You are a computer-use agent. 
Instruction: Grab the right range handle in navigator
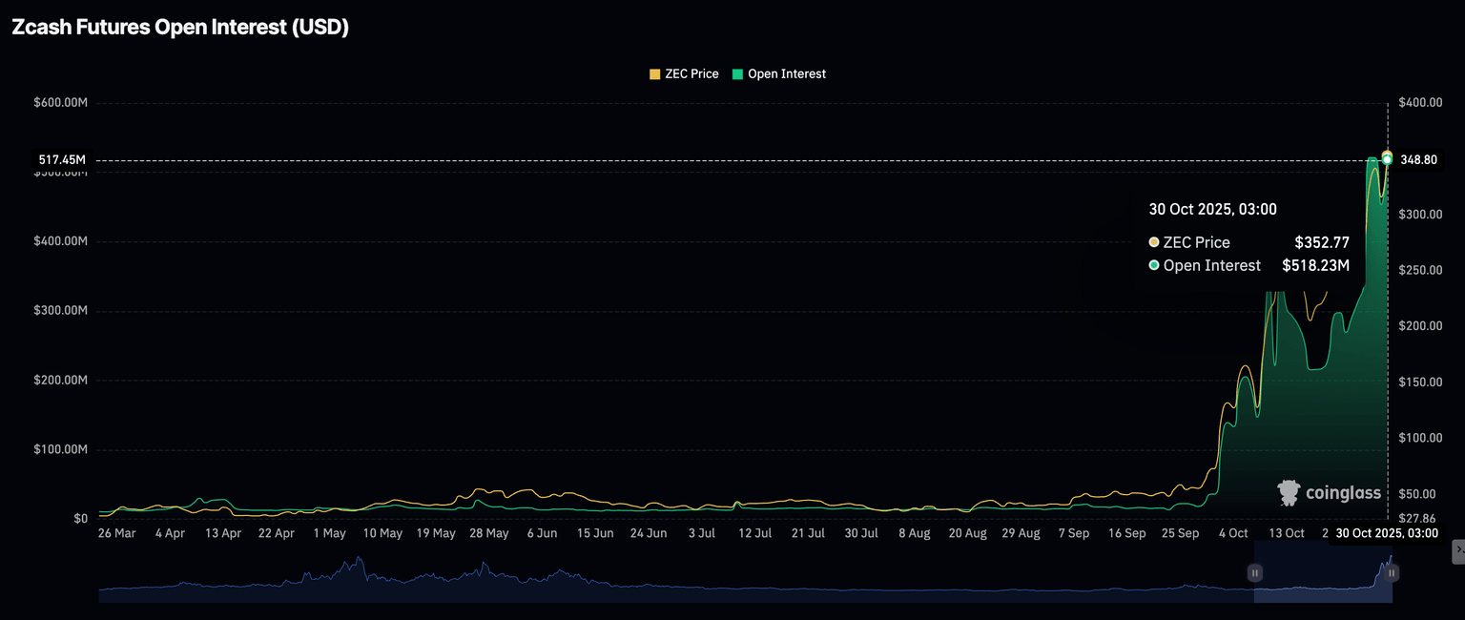1392,573
